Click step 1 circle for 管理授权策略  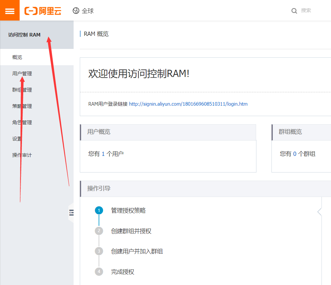click(x=99, y=210)
